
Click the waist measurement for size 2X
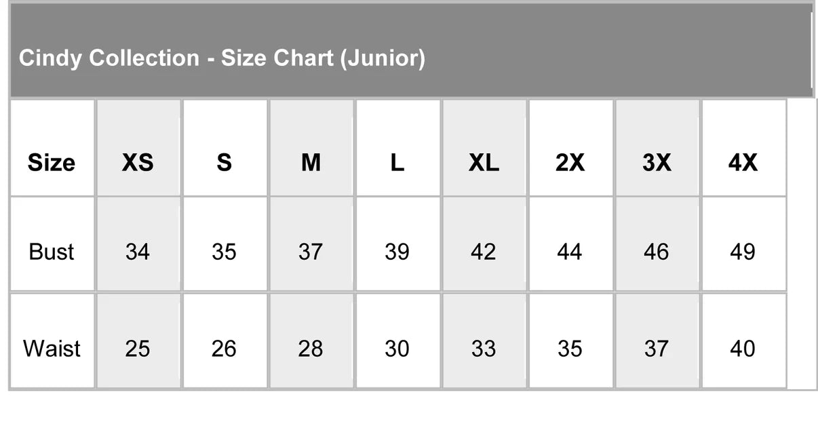pos(570,349)
